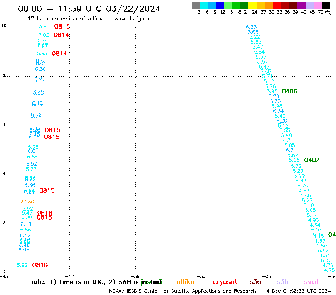Viewport: 336px width, 295px height.
Task: Click the wave height value 4.63
Action: tap(304, 191)
